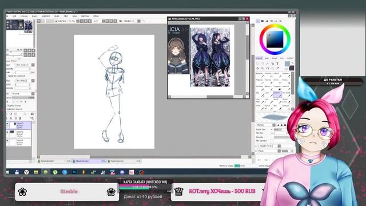Open the Filter menu
This screenshot has height=206, width=366.
[x=66, y=16]
